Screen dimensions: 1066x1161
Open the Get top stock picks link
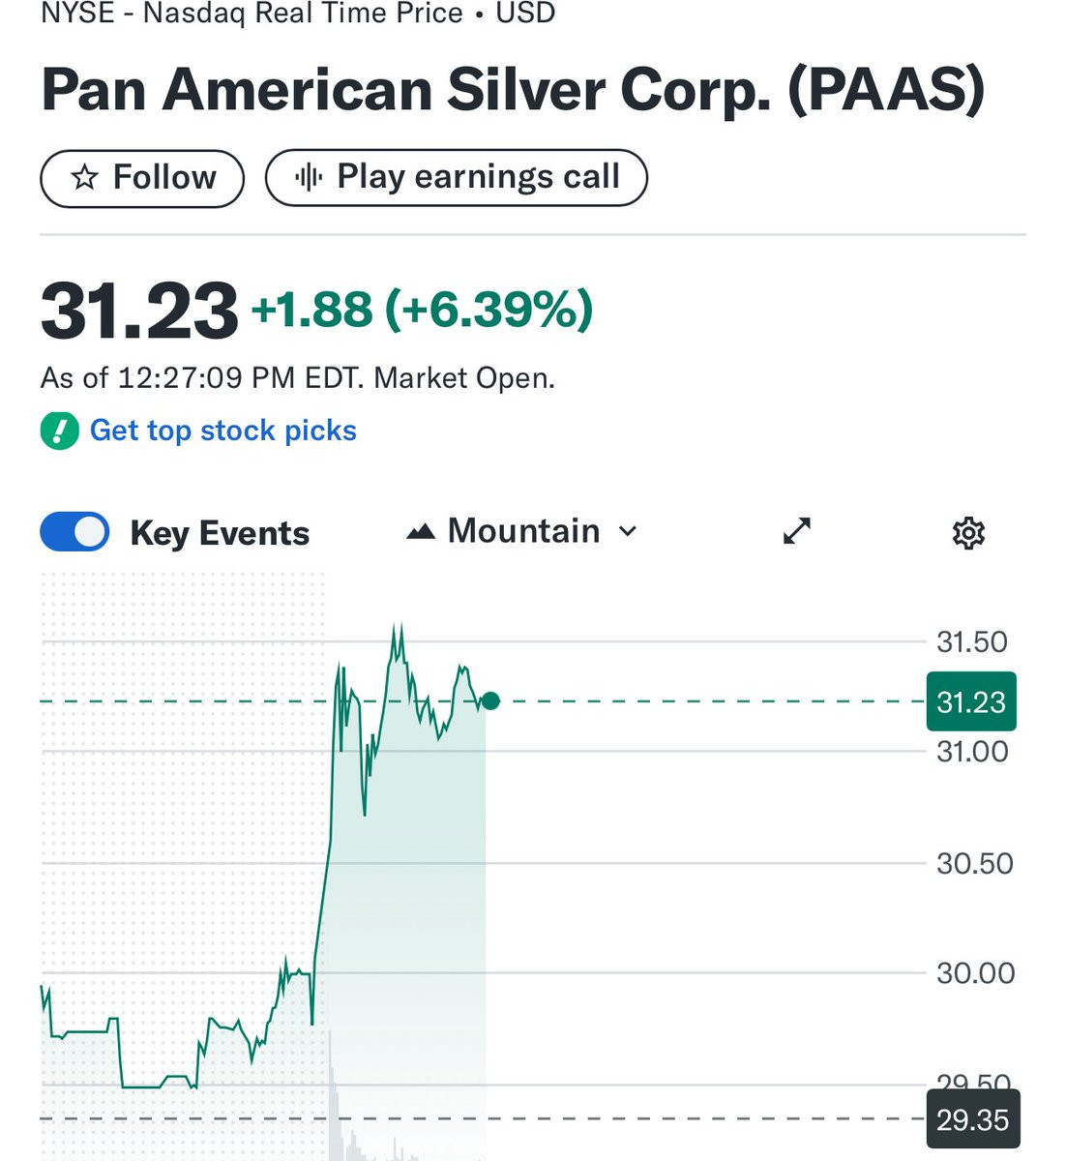click(222, 431)
